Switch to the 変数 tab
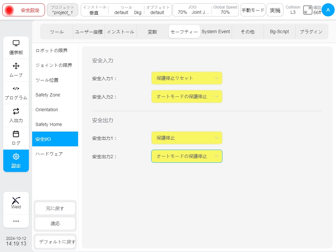Viewport: 336px width, 252px height. click(x=152, y=32)
